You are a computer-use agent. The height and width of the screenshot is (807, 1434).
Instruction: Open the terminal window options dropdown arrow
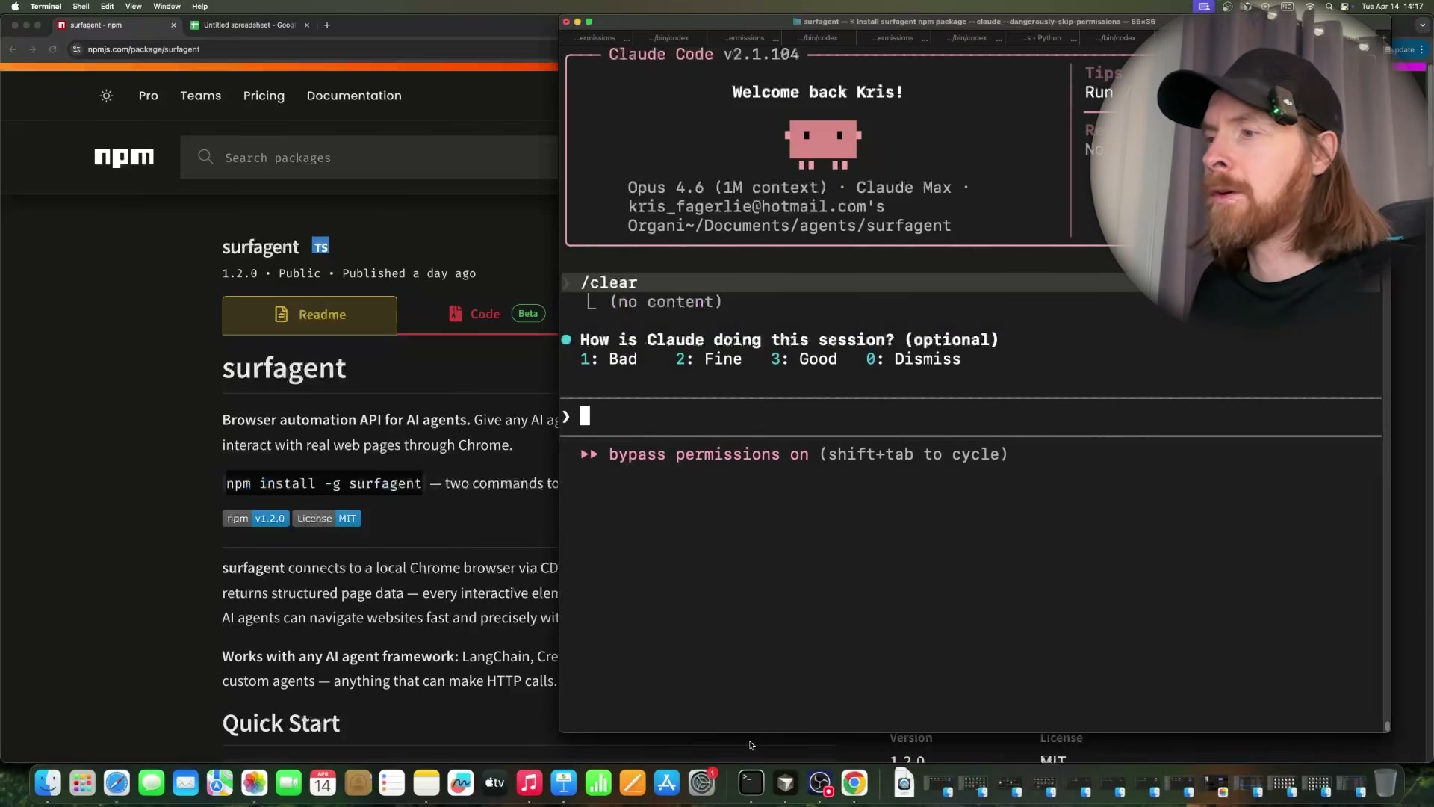pyautogui.click(x=1421, y=25)
